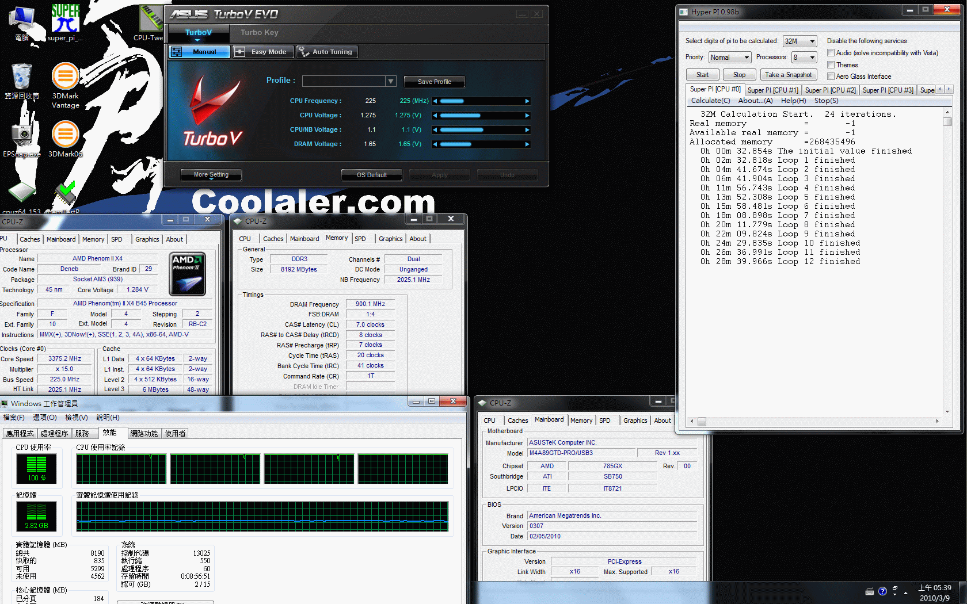This screenshot has width=967, height=604.
Task: Open 檢視(V) menu in Task Manager
Action: click(x=77, y=418)
